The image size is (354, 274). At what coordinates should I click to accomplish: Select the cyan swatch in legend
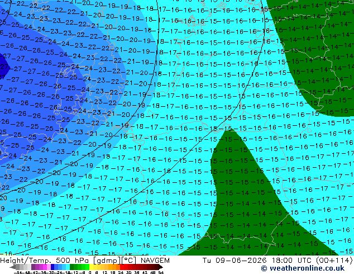68,267
